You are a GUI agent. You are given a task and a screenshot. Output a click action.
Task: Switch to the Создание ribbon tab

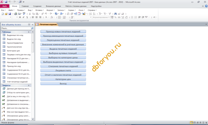[x=37, y=6]
